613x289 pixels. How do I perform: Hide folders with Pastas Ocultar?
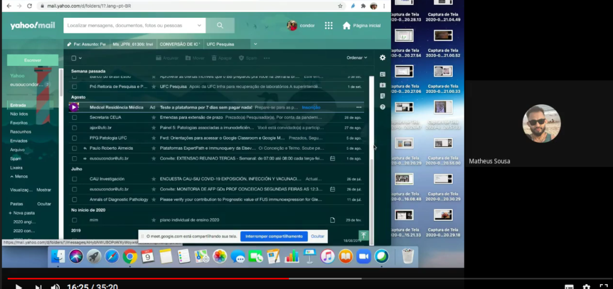pos(44,204)
